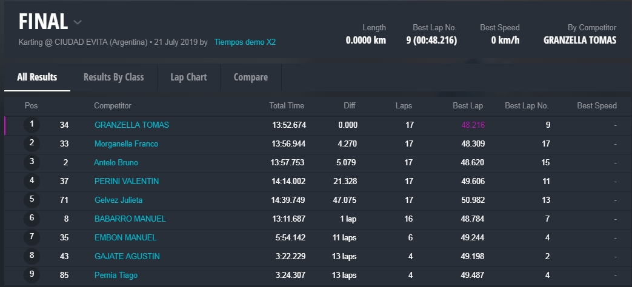Viewport: 632px width, 287px height.
Task: Open competitor Morganella Franco
Action: click(x=126, y=143)
